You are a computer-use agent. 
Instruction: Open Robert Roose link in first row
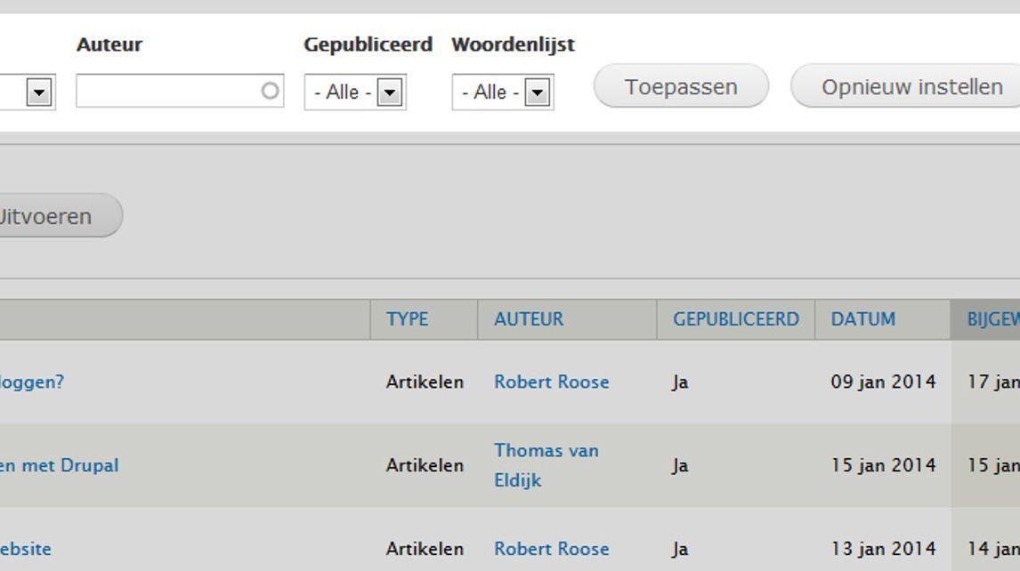pos(552,382)
